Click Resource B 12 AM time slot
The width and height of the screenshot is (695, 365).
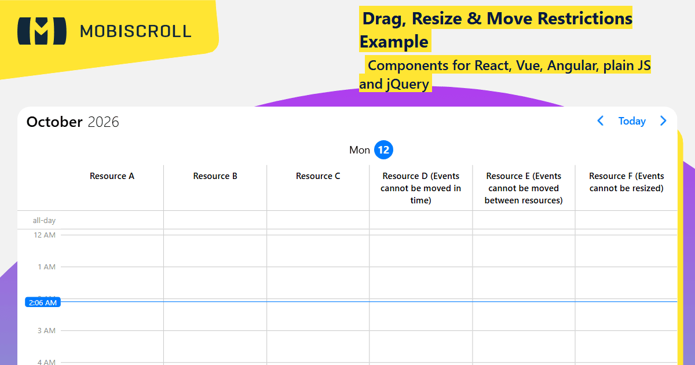point(215,251)
